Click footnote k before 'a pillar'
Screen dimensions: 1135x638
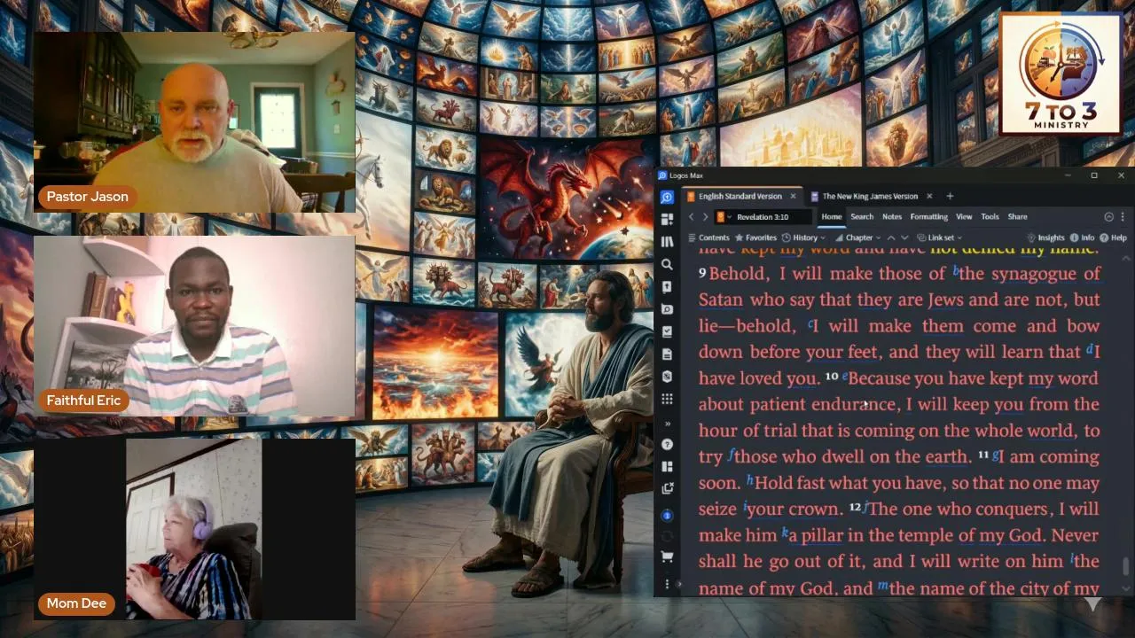[x=785, y=533]
